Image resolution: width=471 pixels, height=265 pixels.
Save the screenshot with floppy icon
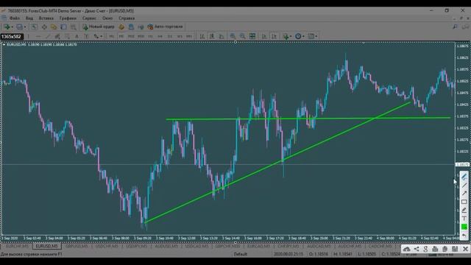(x=455, y=249)
